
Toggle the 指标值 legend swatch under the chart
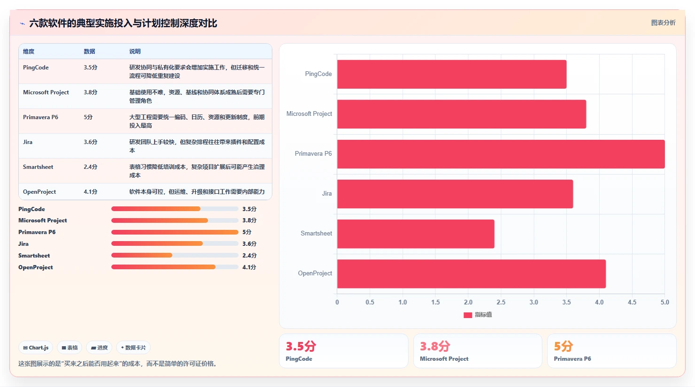point(468,315)
